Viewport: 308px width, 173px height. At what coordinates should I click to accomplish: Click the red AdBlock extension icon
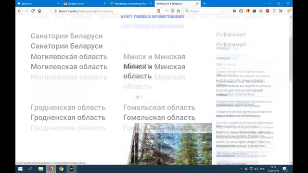[x=268, y=11]
